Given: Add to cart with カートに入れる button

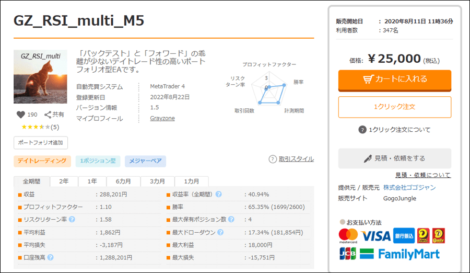Looking at the screenshot, I should coord(395,81).
